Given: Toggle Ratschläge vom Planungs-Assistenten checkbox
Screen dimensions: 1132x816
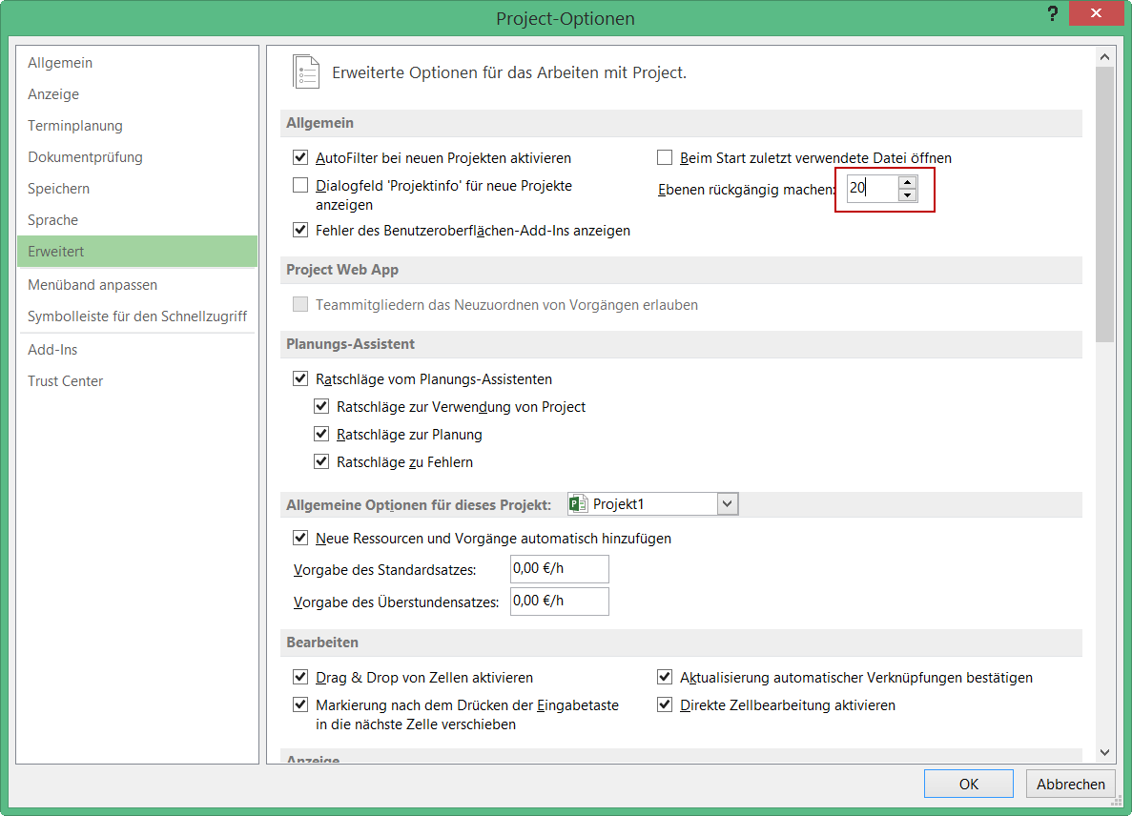Looking at the screenshot, I should click(300, 379).
